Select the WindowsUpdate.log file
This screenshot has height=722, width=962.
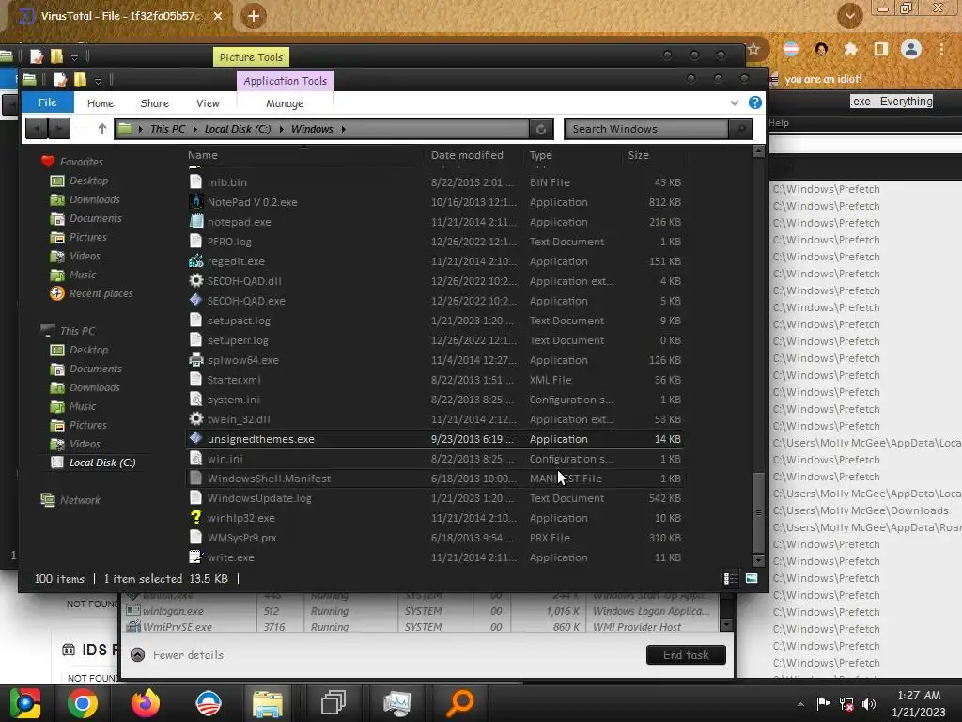pyautogui.click(x=435, y=498)
